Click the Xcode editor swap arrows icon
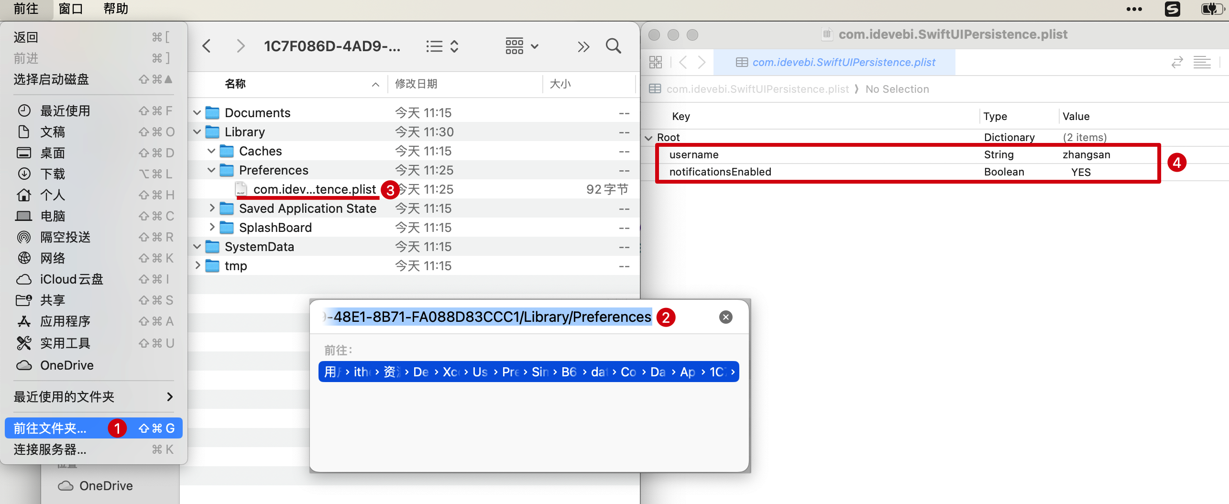The height and width of the screenshot is (504, 1229). [x=1177, y=62]
